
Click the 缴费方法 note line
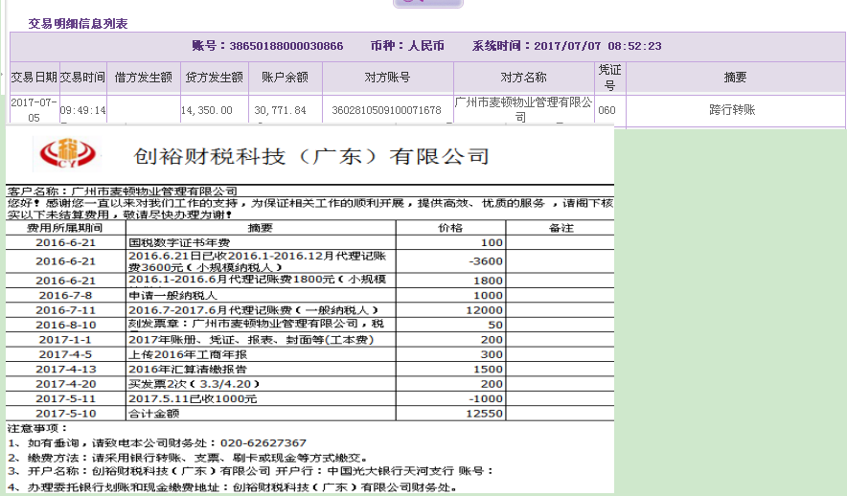click(x=189, y=458)
